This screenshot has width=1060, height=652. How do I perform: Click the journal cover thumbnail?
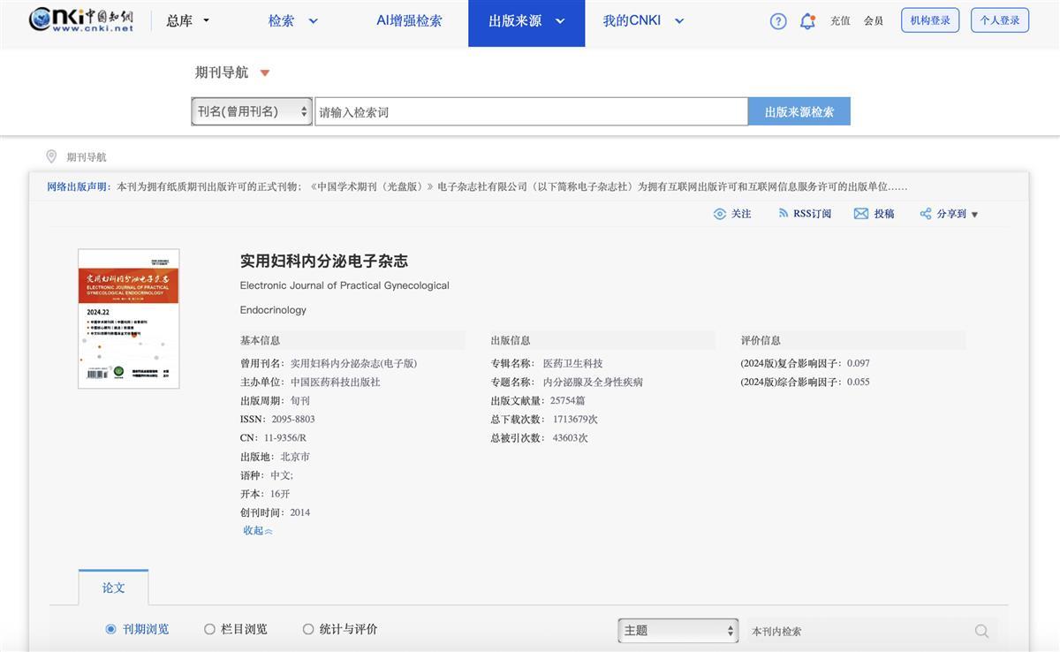(x=129, y=319)
